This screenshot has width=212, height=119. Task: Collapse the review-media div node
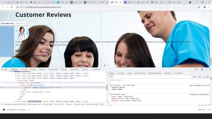21,85
